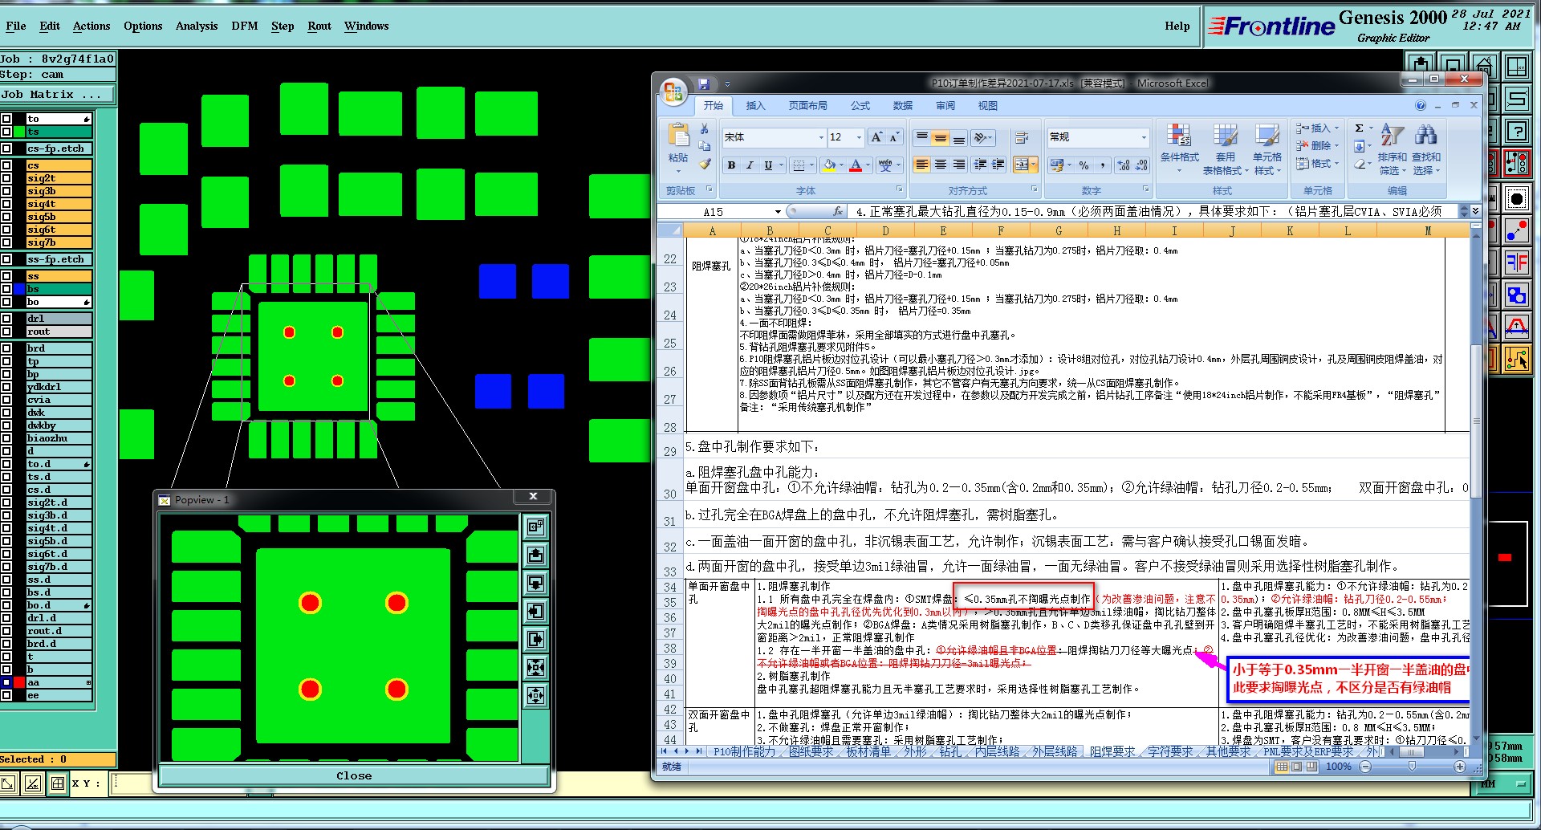Click Align Left icon in Excel ribbon
Viewport: 1541px width, 830px height.
[921, 165]
